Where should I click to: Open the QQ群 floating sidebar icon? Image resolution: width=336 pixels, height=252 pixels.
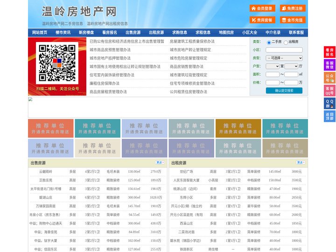coord(329,104)
